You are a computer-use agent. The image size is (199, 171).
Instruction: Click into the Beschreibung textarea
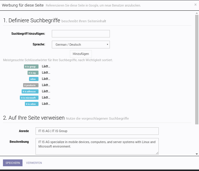(x=97, y=146)
